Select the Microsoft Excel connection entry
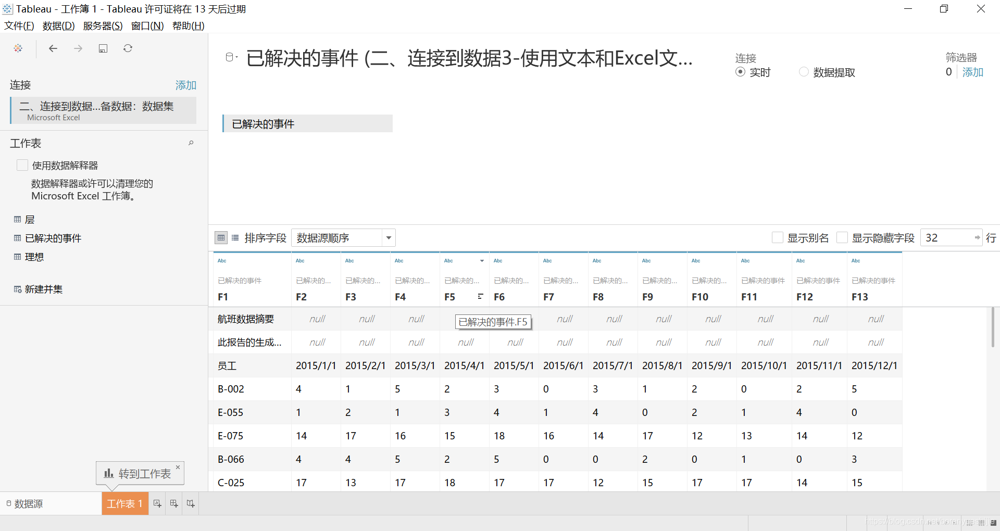Screen dimensions: 1000x531 [x=103, y=110]
